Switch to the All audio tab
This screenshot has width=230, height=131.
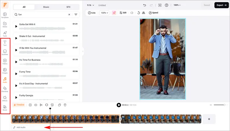pyautogui.click(x=24, y=7)
